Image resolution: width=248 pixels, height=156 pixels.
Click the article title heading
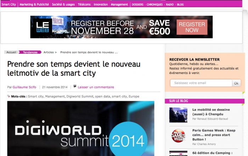tap(74, 69)
